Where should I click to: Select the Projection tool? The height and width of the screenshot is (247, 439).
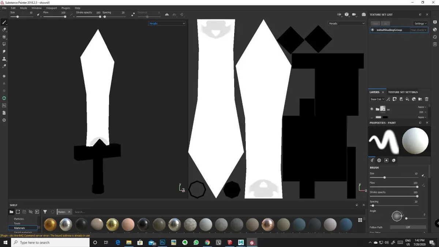[4, 37]
